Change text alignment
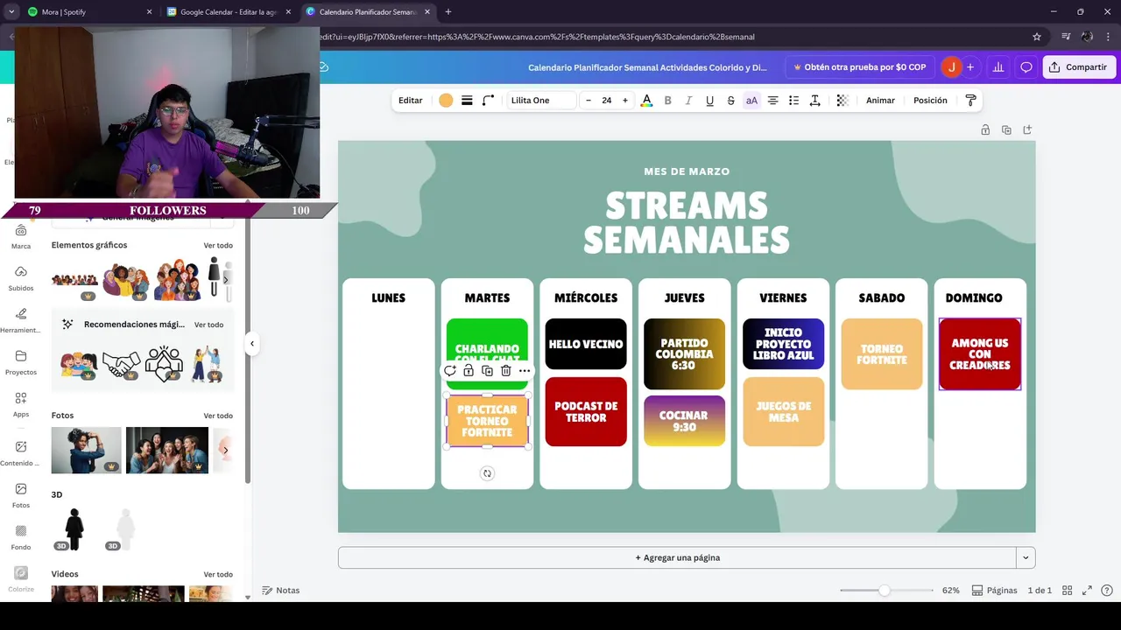 point(772,101)
